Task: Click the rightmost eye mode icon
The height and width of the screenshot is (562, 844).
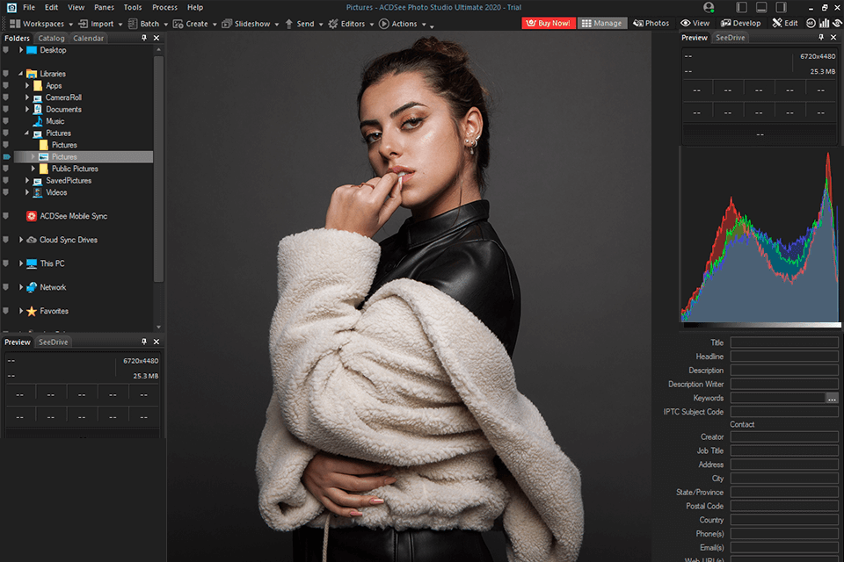Action: click(838, 23)
